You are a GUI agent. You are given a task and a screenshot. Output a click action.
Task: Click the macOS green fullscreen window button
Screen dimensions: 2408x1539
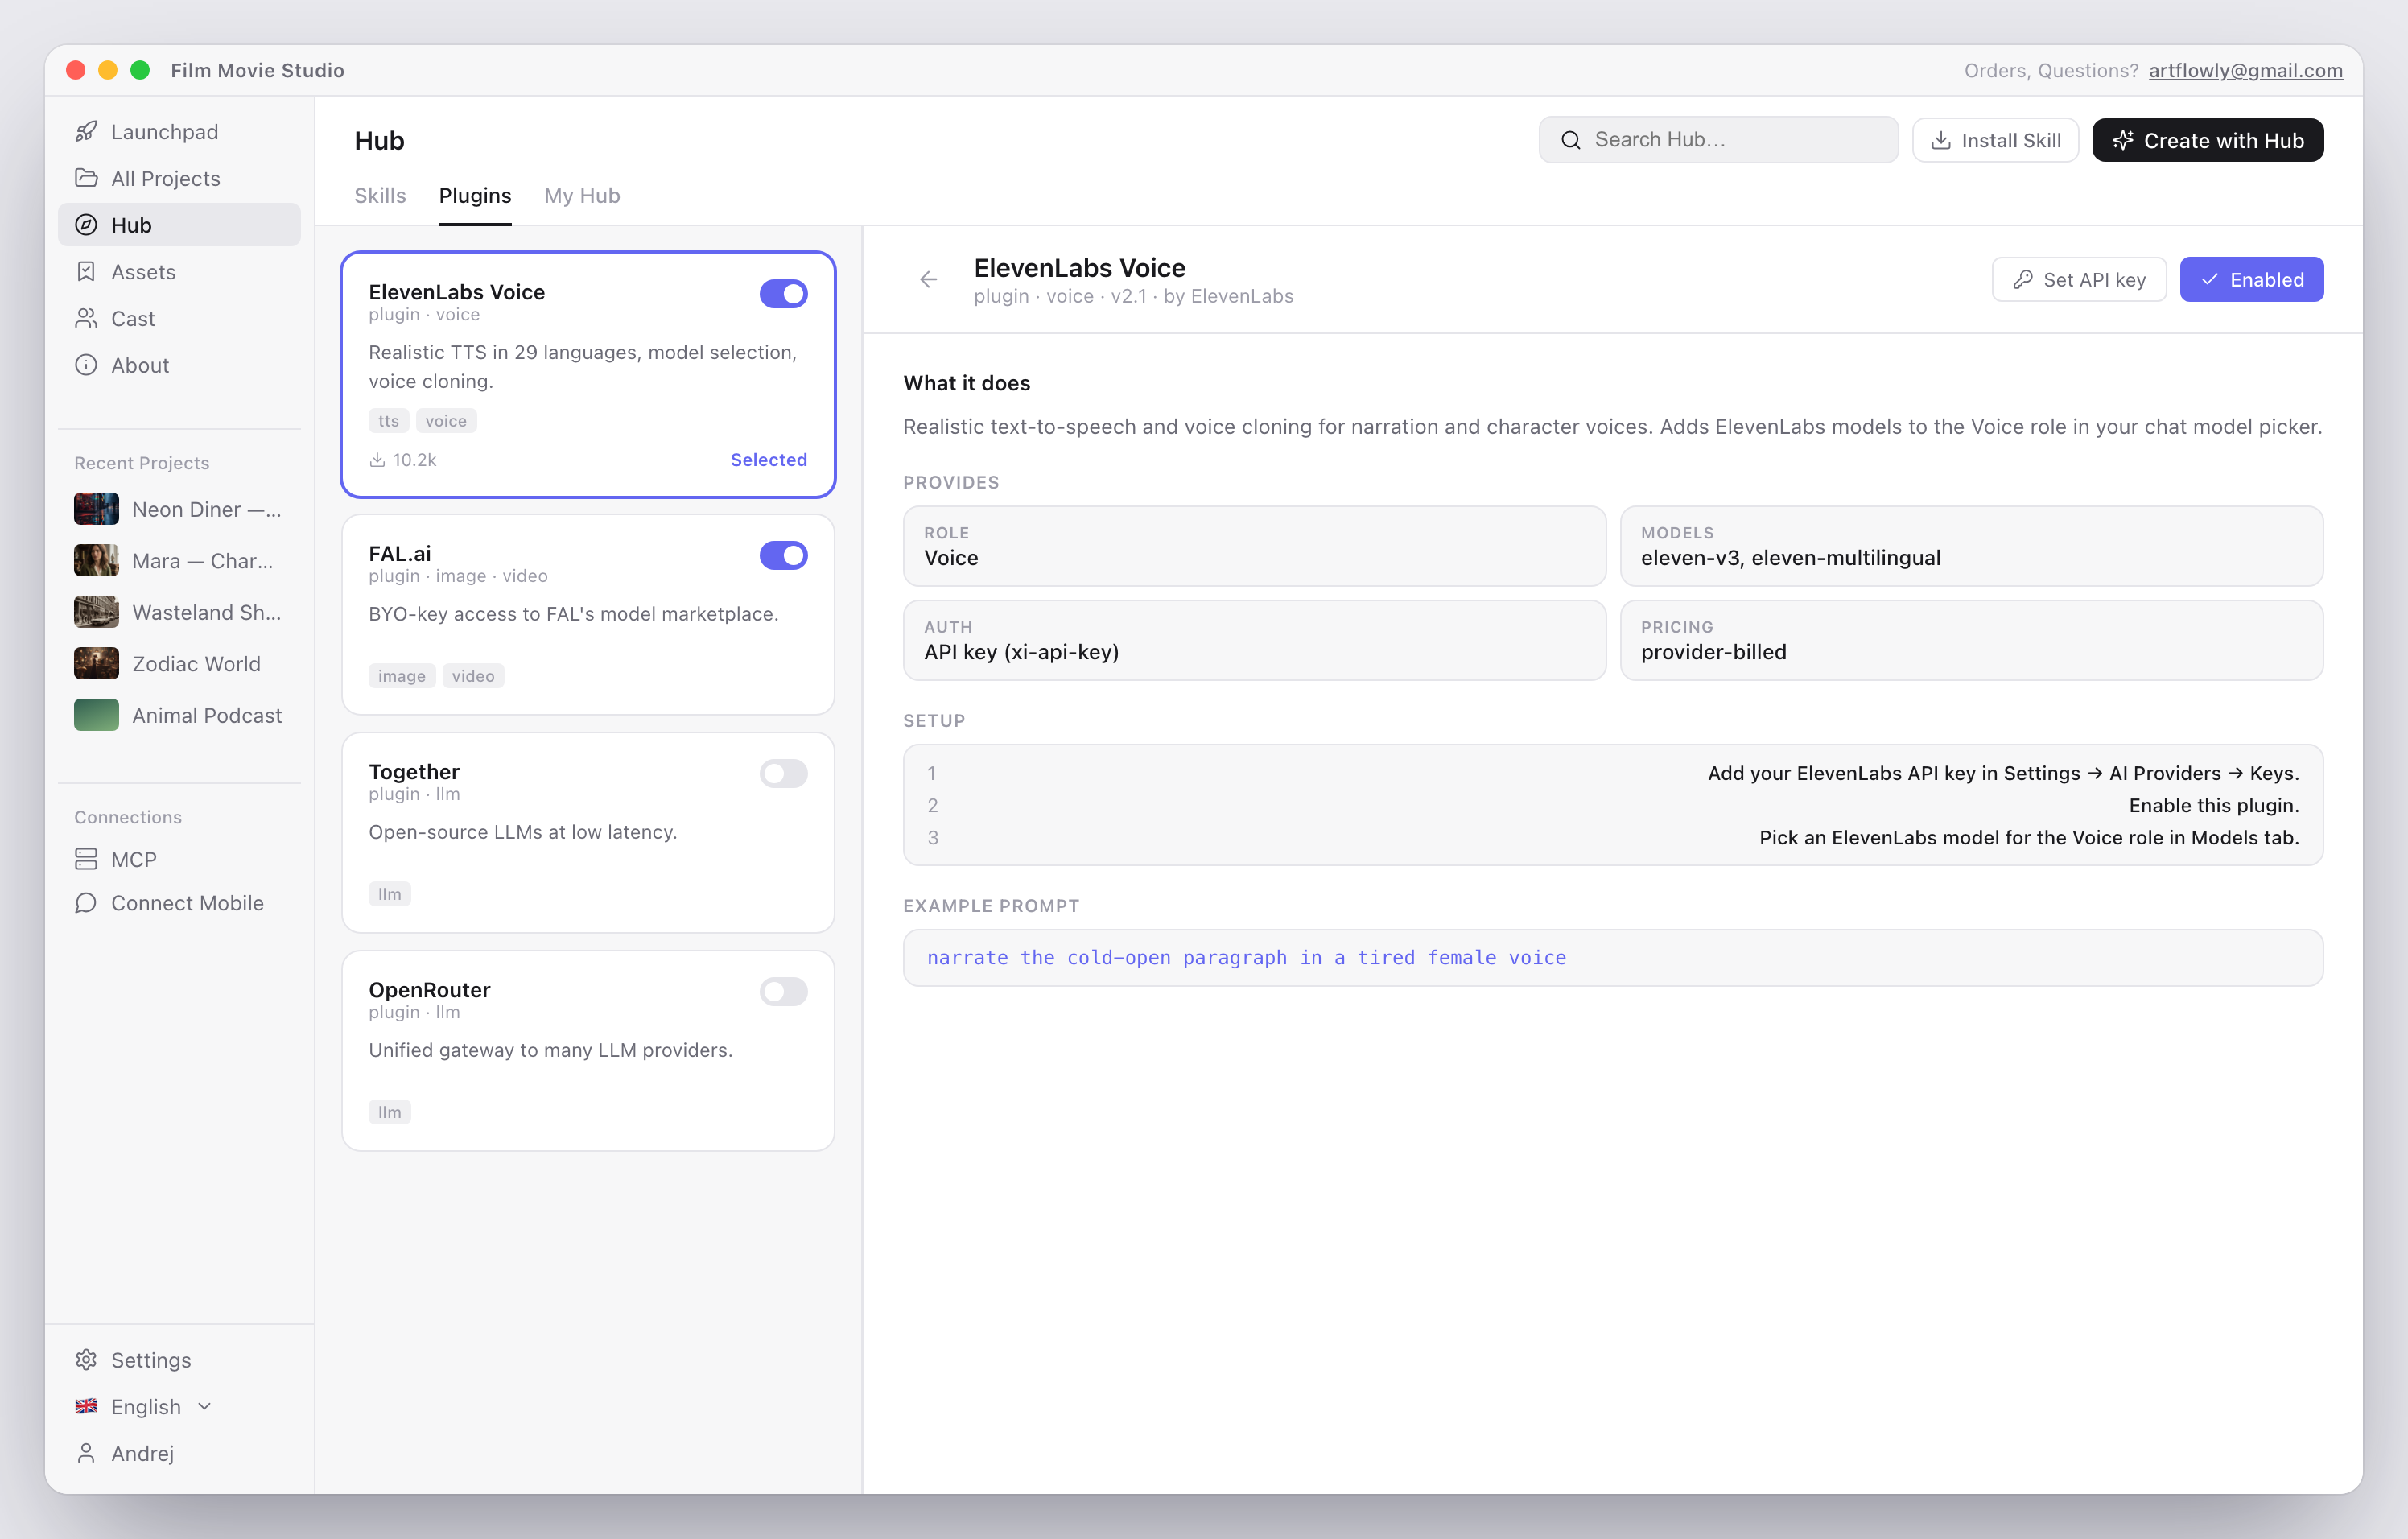pyautogui.click(x=140, y=70)
